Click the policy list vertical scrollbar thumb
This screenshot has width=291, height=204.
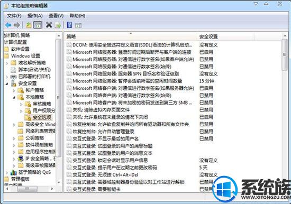[285, 54]
